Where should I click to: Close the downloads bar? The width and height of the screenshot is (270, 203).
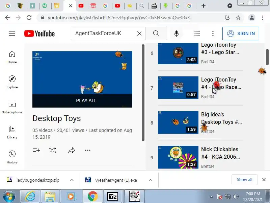264,180
